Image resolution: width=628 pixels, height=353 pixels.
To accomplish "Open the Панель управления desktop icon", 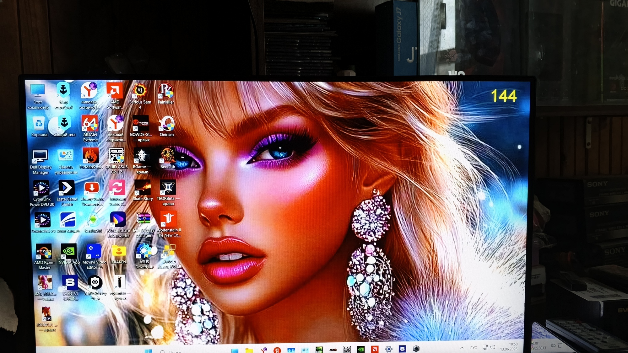I will [66, 161].
